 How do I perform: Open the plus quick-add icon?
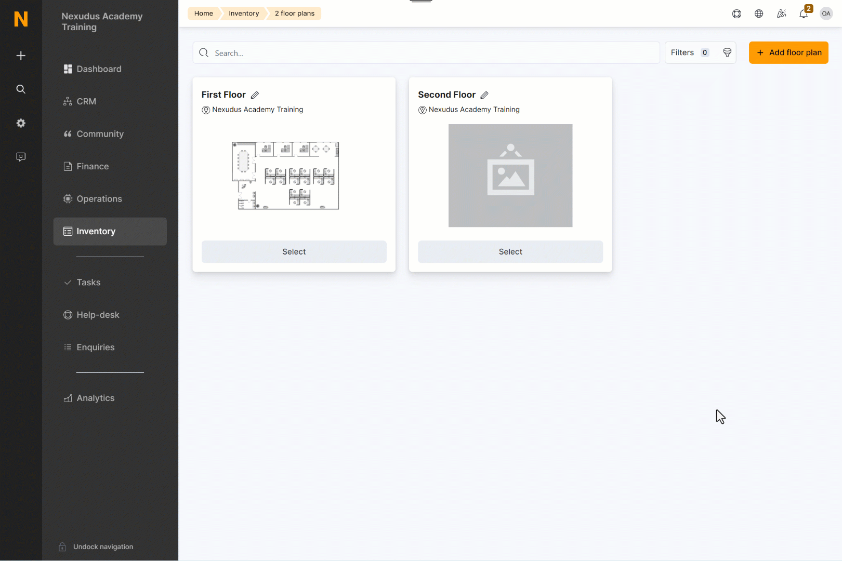point(21,56)
